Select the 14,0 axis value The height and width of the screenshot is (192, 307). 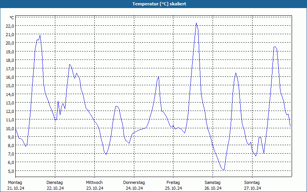[10, 94]
